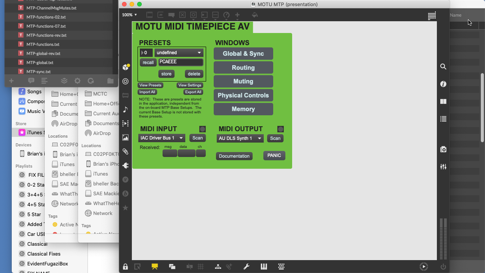Open the Max console list icon
The image size is (485, 273).
[x=443, y=119]
